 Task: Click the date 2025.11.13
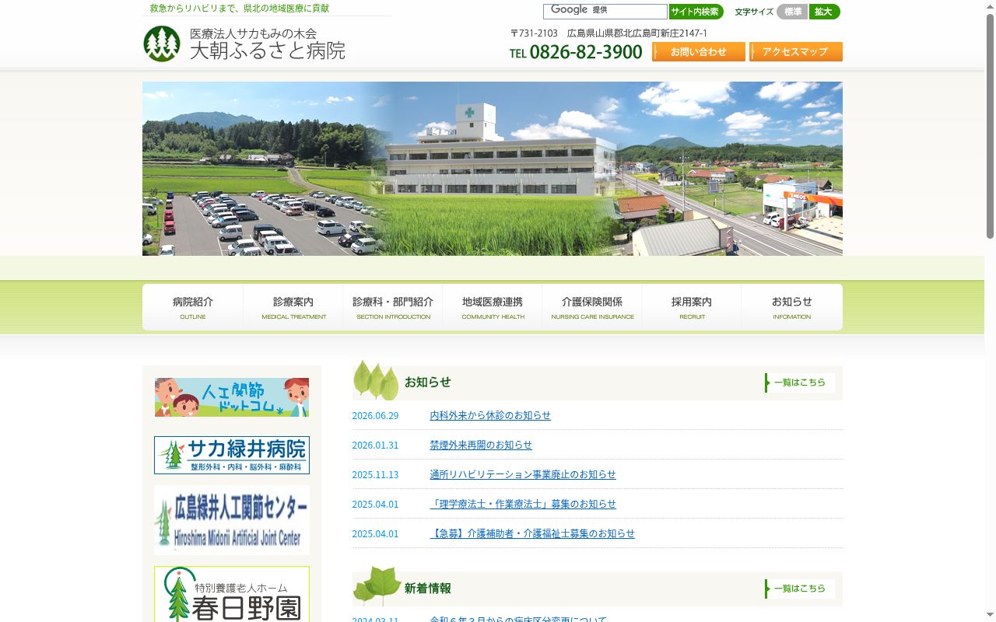tap(375, 475)
